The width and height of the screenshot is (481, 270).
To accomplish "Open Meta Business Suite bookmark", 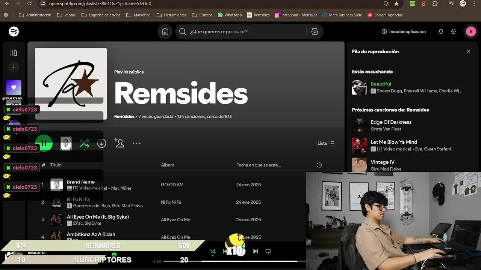I will click(x=342, y=15).
